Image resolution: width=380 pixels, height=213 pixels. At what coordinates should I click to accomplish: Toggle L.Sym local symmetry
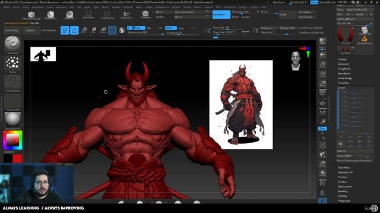click(322, 112)
